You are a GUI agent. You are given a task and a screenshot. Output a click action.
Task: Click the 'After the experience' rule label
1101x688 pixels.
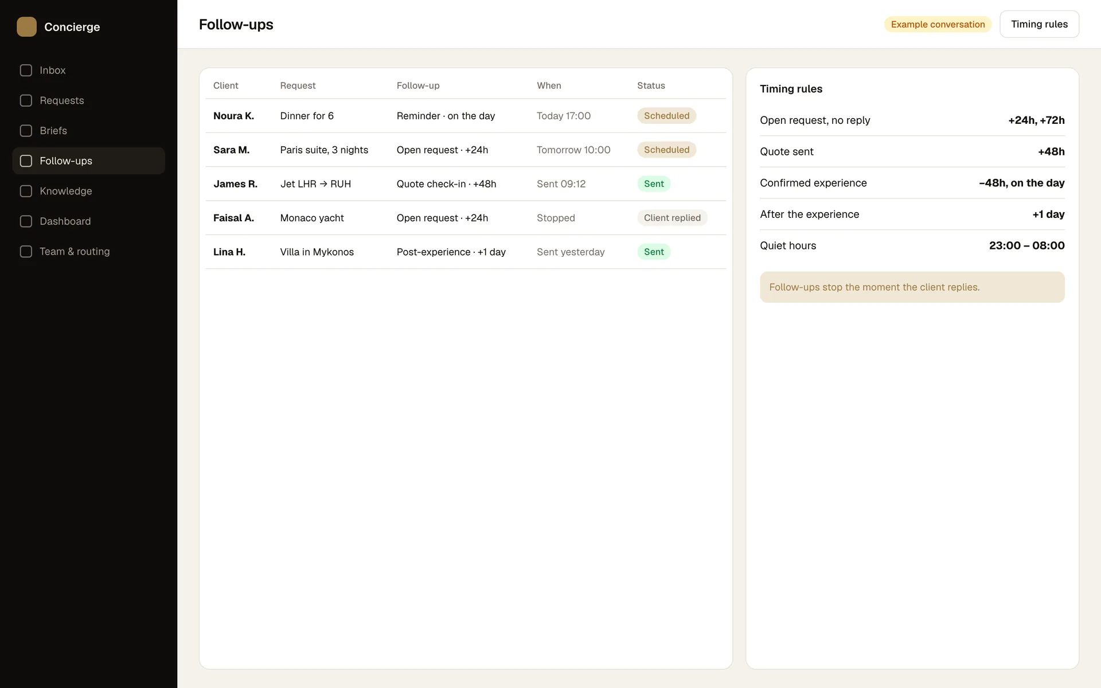pyautogui.click(x=809, y=214)
